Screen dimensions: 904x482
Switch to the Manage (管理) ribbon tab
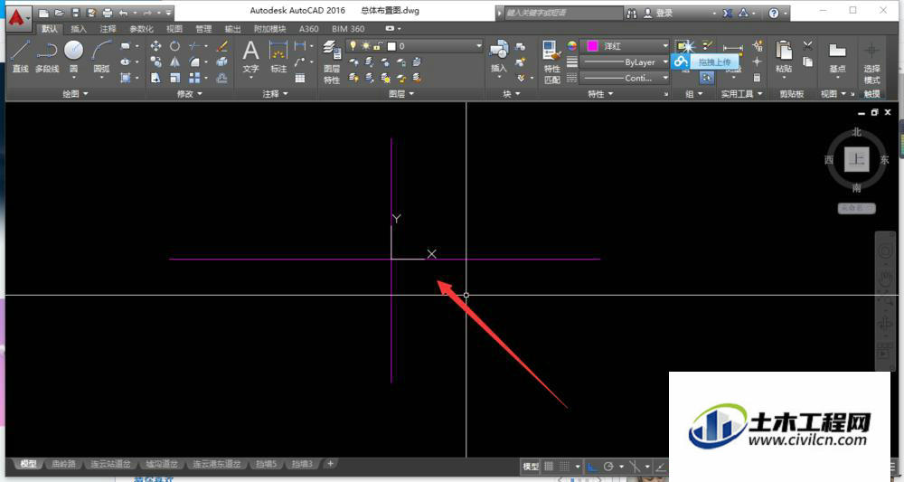point(203,28)
